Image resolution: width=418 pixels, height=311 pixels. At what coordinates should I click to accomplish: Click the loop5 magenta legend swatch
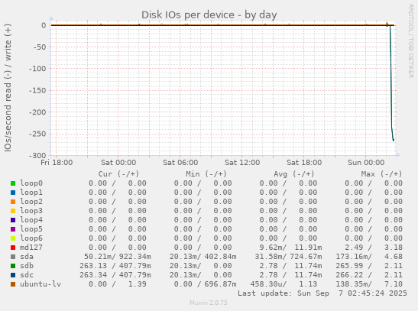tap(13, 229)
